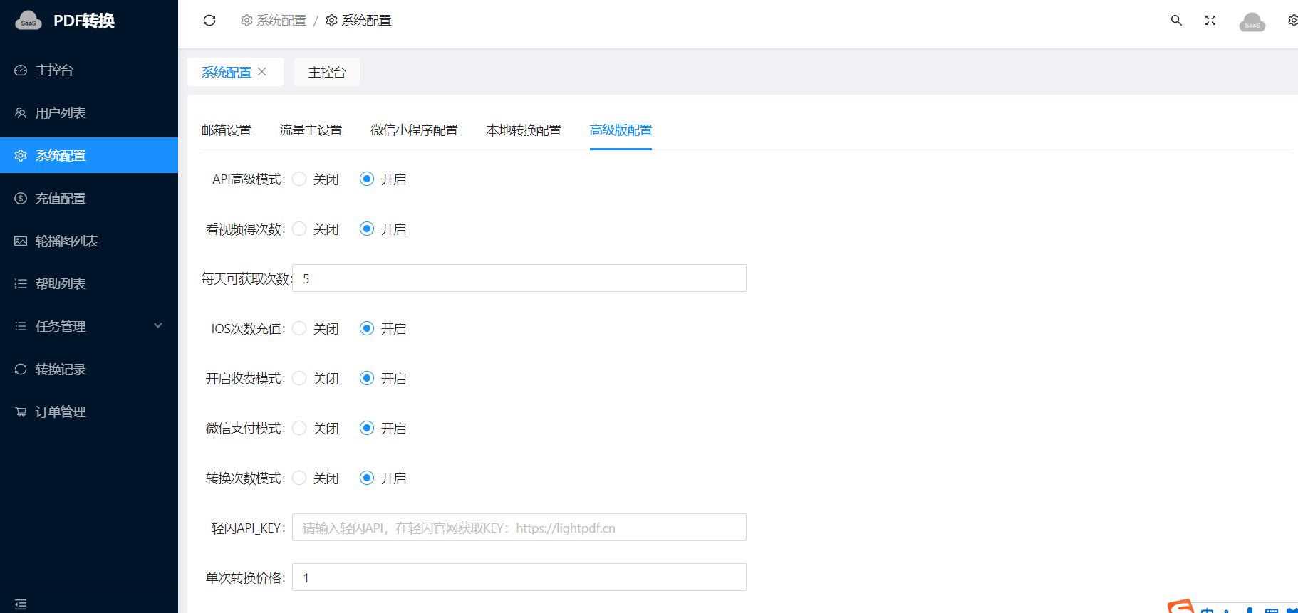The image size is (1298, 613).
Task: Open 转换记录 in the sidebar
Action: (61, 369)
